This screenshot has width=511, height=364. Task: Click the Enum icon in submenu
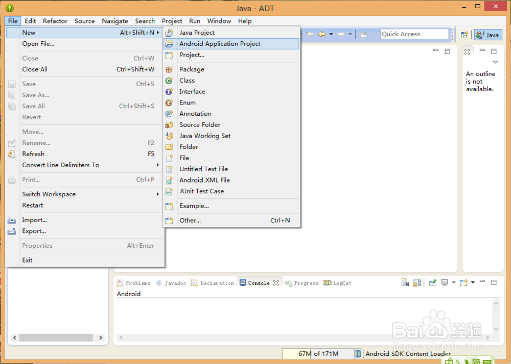click(x=169, y=102)
